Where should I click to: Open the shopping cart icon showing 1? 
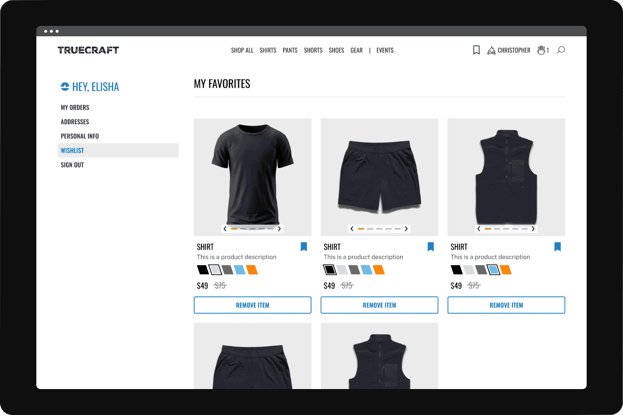click(x=543, y=50)
